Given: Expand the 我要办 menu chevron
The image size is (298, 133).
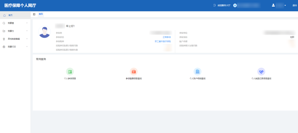Looking at the screenshot, I should click(27, 31).
